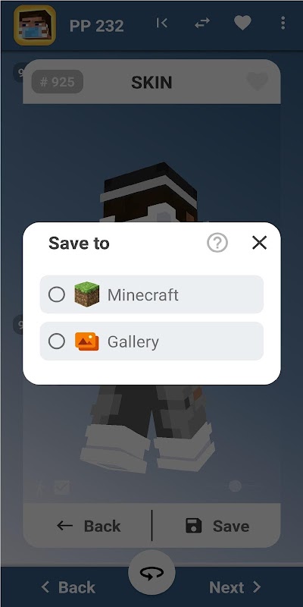Tap the rotate skin circular button
Image resolution: width=303 pixels, height=607 pixels.
coord(151,573)
